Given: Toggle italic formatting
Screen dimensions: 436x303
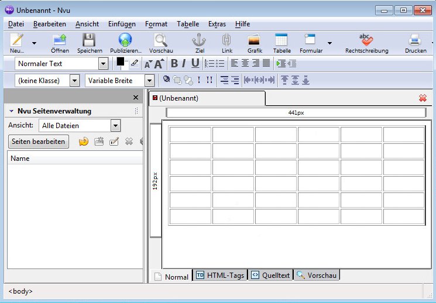Looking at the screenshot, I should click(184, 63).
